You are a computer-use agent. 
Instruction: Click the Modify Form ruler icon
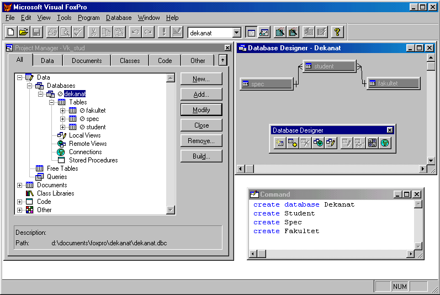click(x=177, y=32)
